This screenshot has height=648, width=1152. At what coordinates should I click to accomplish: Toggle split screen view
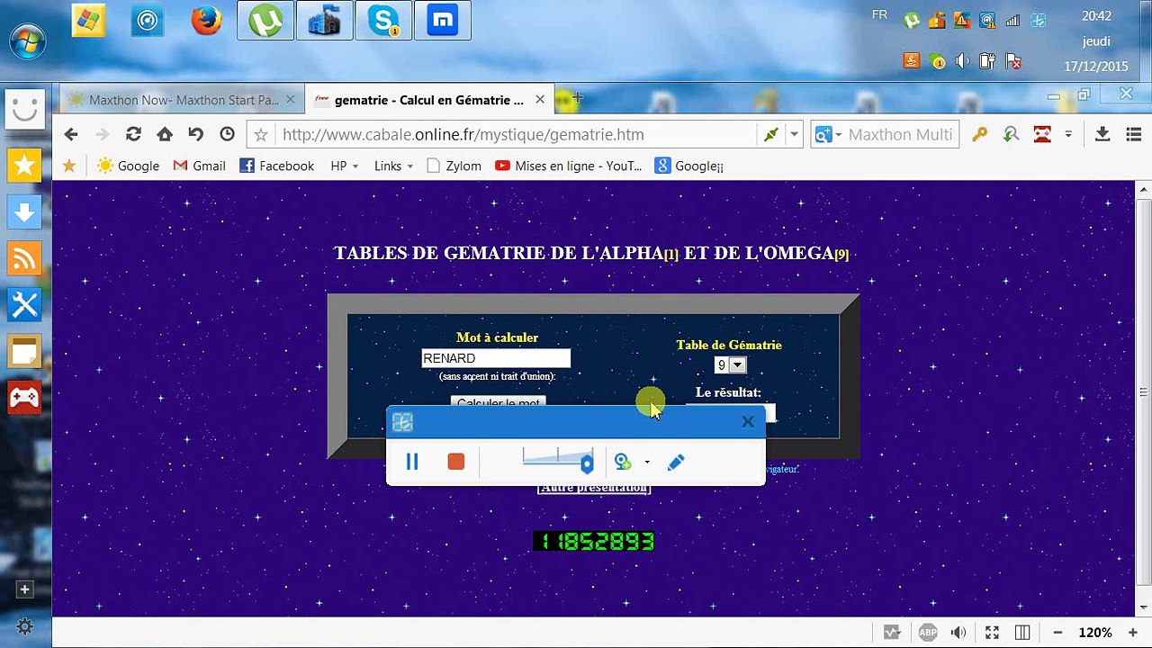(1022, 633)
